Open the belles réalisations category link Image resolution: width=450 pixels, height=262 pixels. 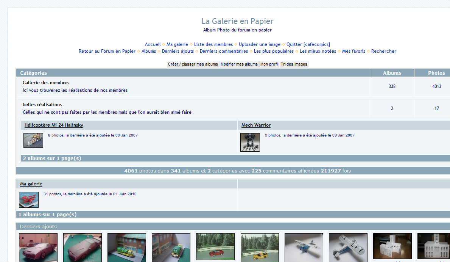coord(42,105)
